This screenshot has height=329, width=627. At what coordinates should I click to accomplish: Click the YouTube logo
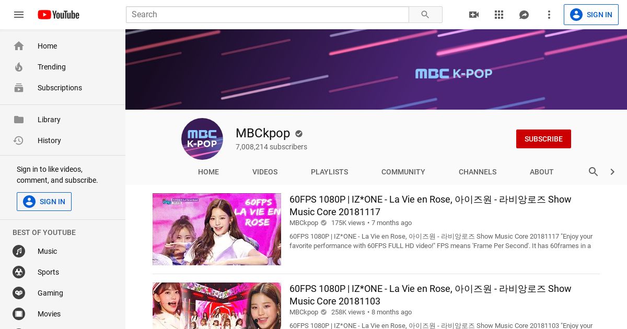pos(59,15)
